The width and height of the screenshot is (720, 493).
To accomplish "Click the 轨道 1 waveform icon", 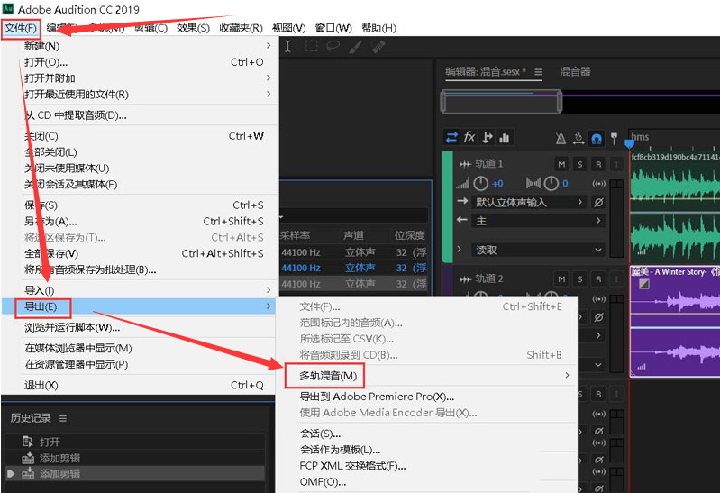I will tap(466, 164).
